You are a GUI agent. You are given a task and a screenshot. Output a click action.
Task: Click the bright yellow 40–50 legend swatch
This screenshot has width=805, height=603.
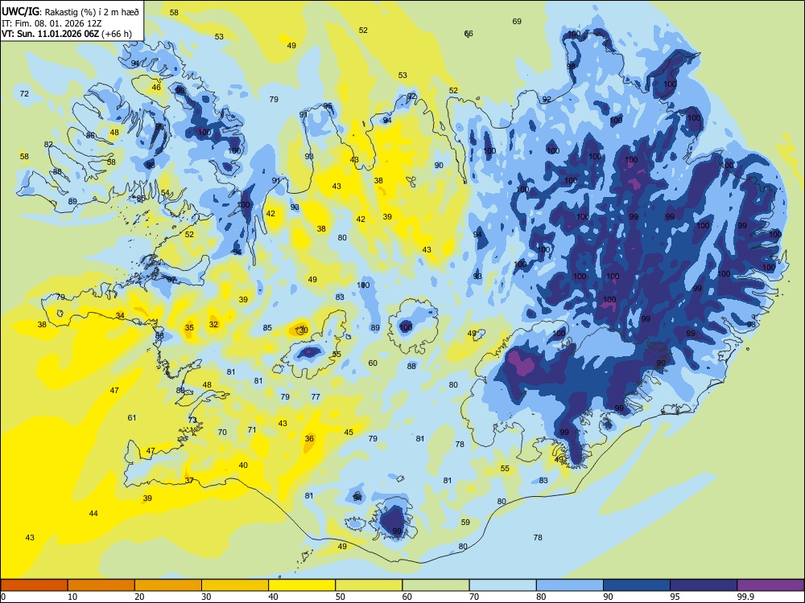coord(302,585)
